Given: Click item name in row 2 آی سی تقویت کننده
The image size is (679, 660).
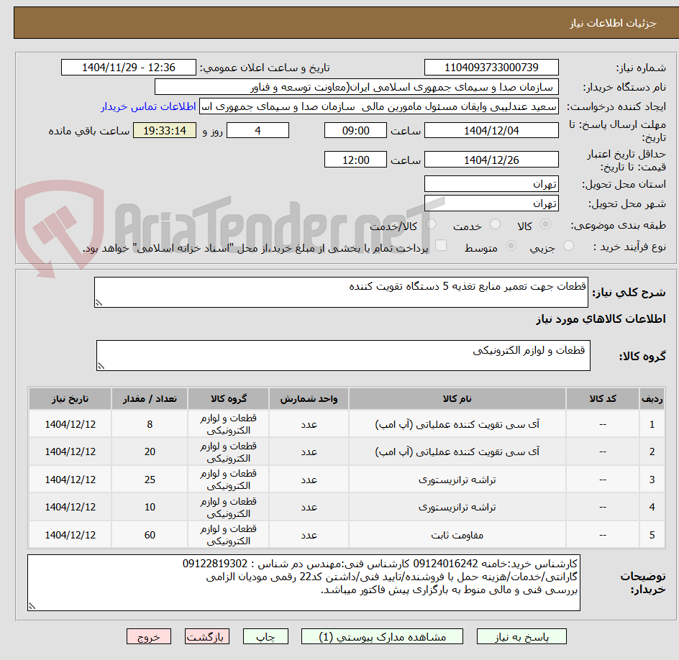Looking at the screenshot, I should tap(457, 452).
